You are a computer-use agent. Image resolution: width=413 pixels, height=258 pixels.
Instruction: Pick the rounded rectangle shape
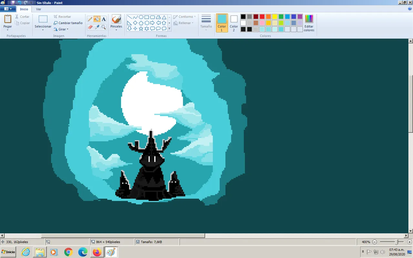pyautogui.click(x=153, y=17)
